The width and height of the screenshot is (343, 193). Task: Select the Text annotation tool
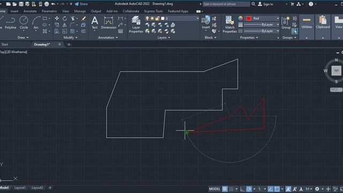(x=94, y=23)
